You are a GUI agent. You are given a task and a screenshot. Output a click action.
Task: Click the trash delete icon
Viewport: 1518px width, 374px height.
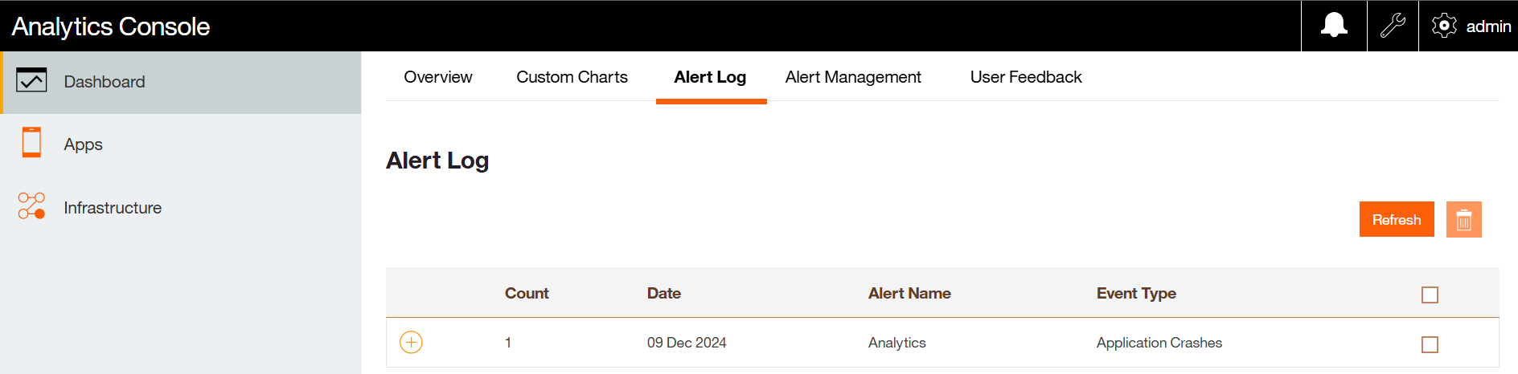(1463, 220)
